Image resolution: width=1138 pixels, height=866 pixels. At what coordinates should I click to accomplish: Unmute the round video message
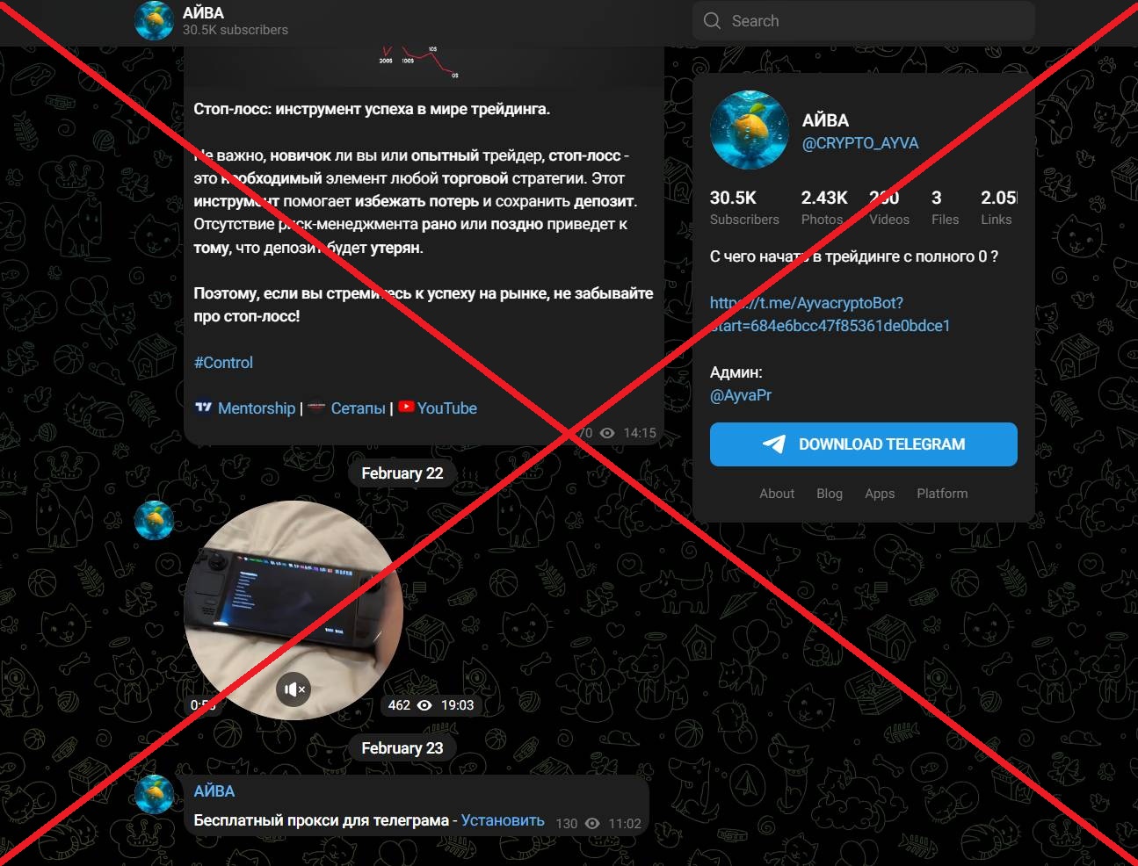coord(294,689)
